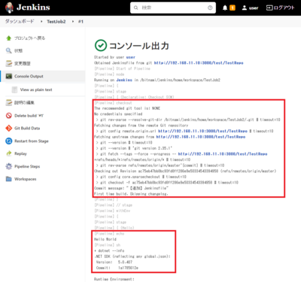Click the user account link in header
301x282 pixels.
[x=250, y=8]
